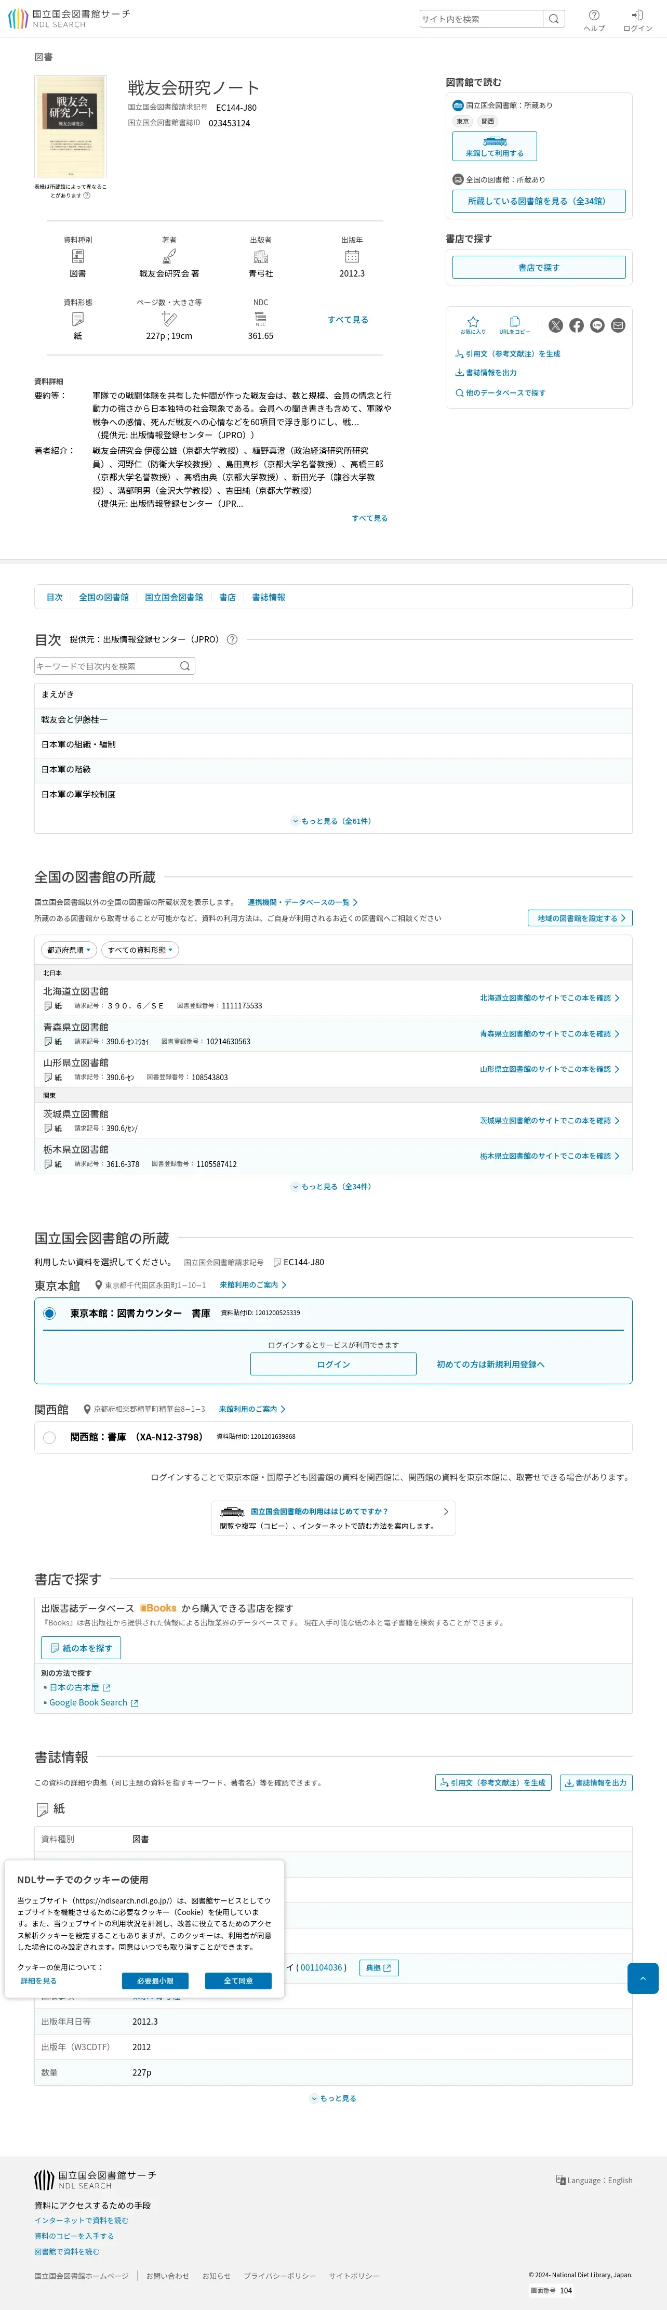Click the scroll-to-top arrow button

pos(643,1978)
